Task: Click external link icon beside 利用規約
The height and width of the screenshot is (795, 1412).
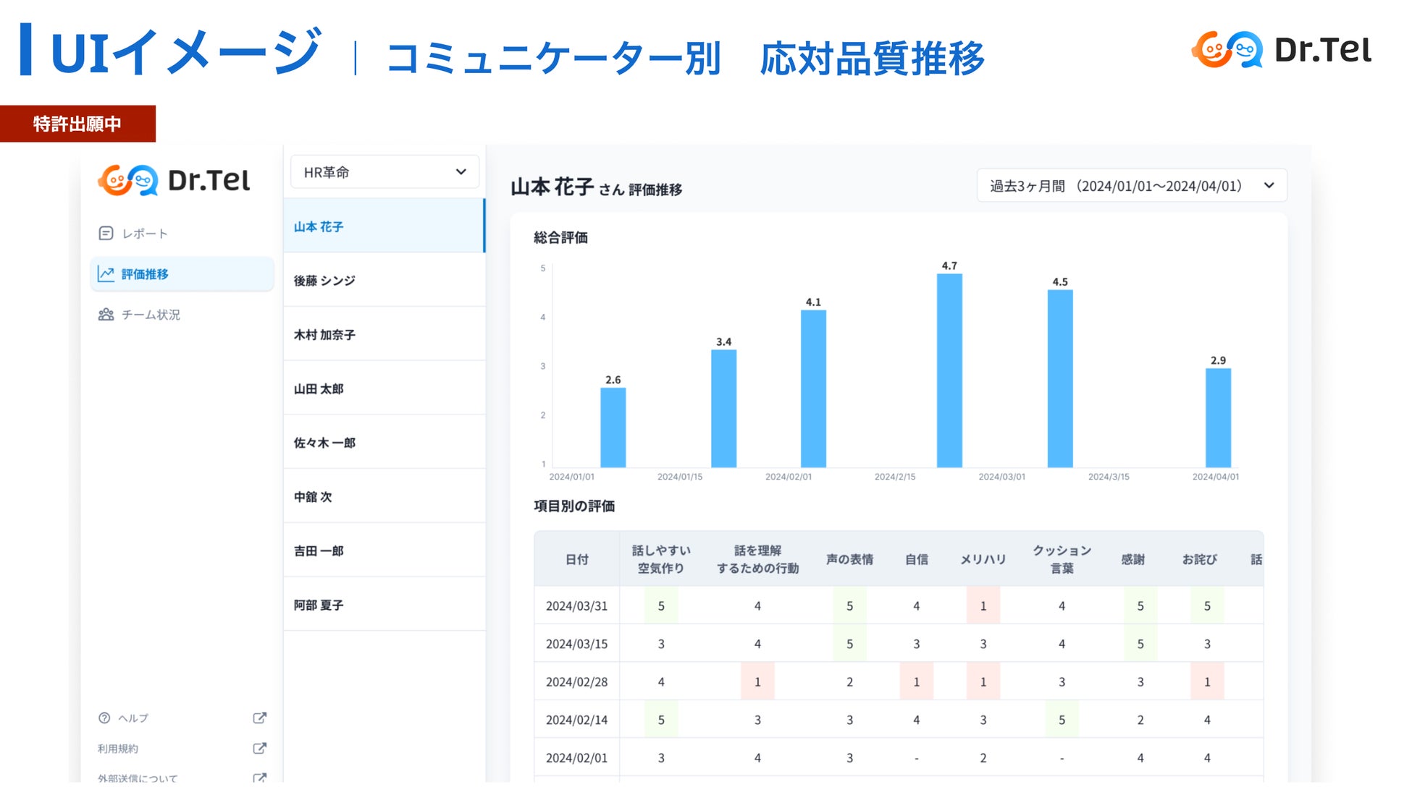Action: click(x=259, y=748)
